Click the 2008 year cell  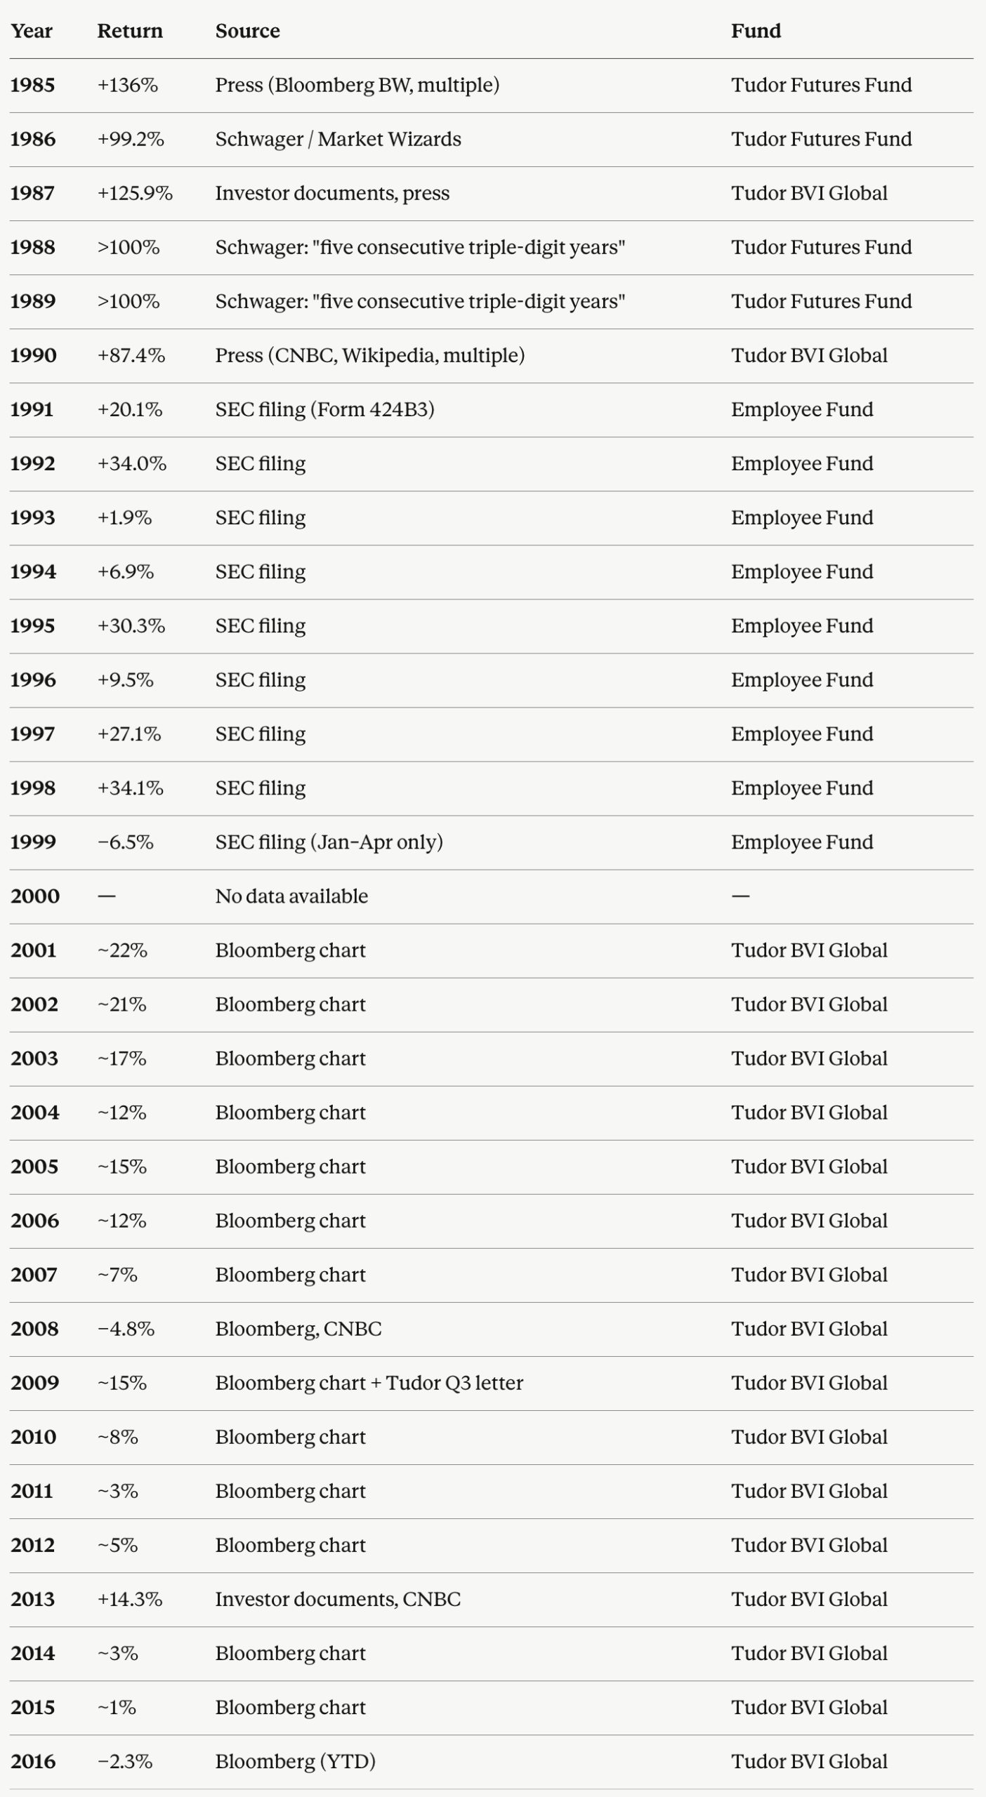(34, 1328)
